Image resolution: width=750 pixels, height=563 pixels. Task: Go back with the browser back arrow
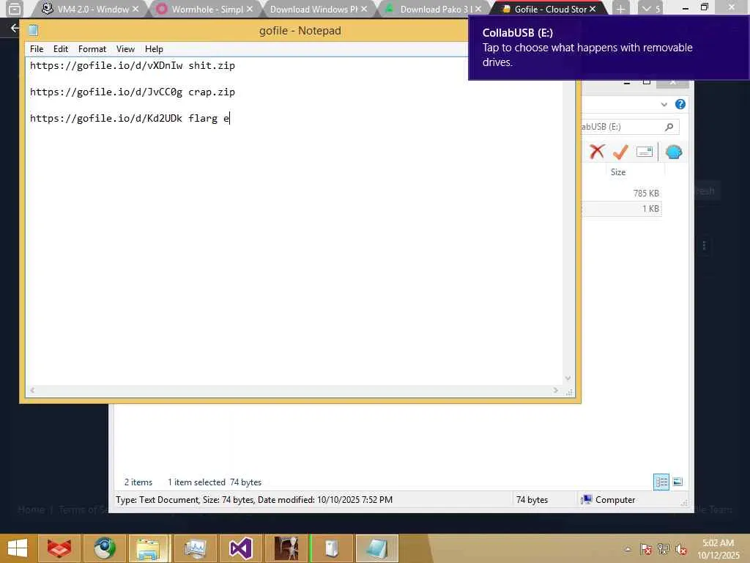(15, 29)
